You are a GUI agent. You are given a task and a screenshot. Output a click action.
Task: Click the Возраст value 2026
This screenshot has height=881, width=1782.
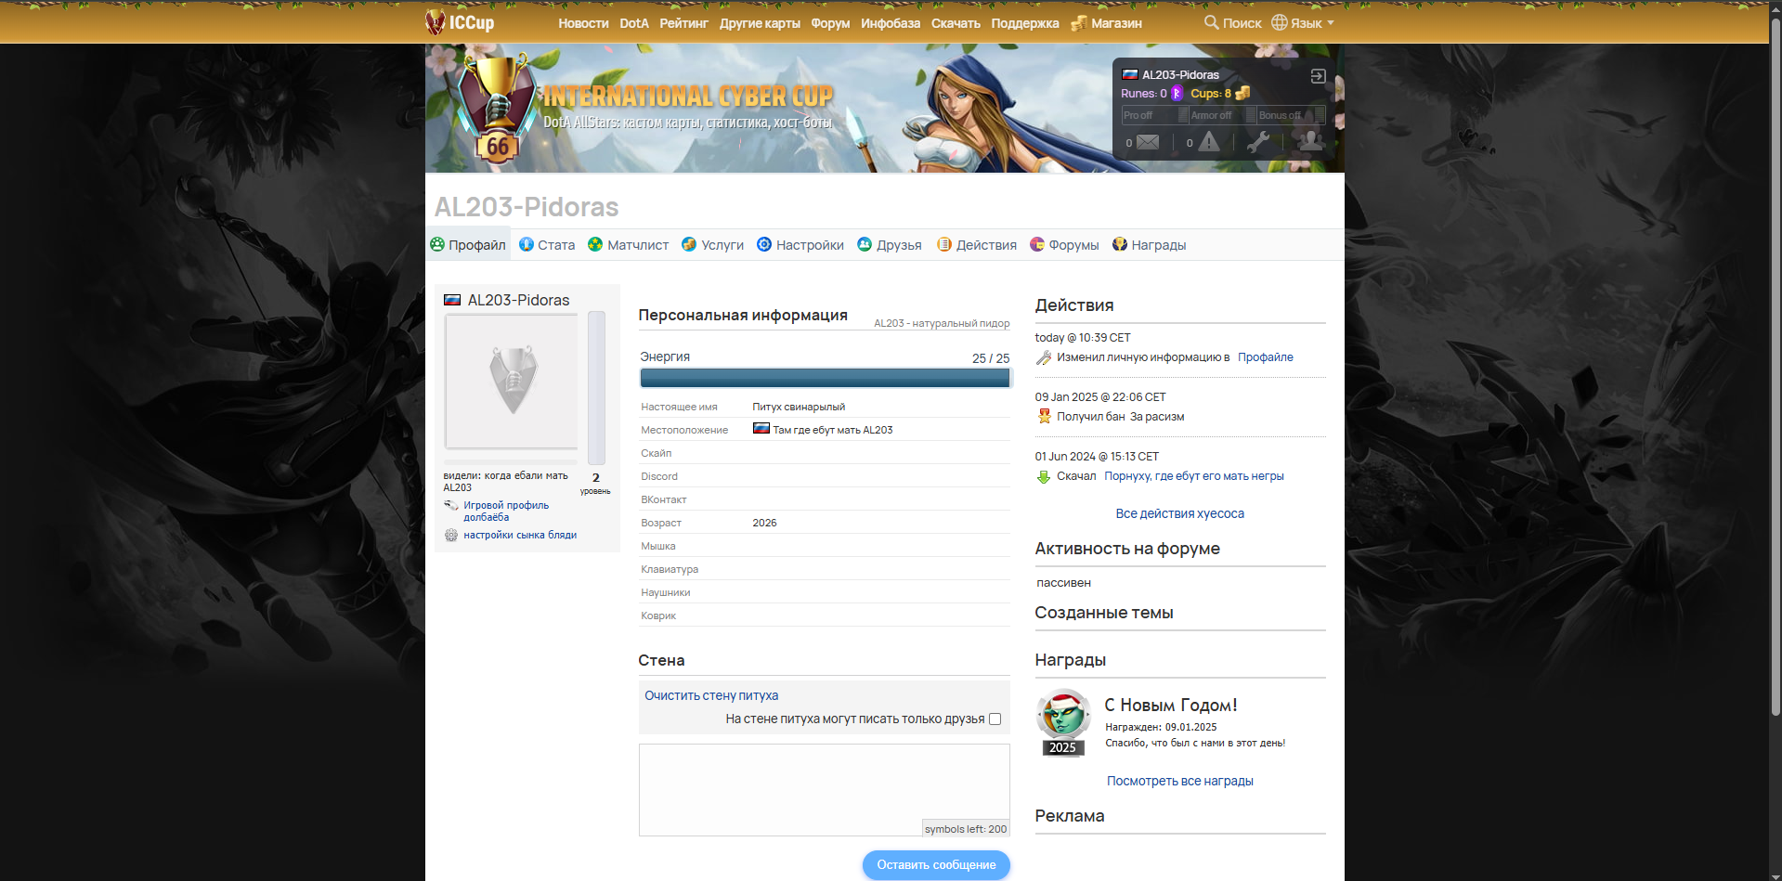click(x=764, y=523)
